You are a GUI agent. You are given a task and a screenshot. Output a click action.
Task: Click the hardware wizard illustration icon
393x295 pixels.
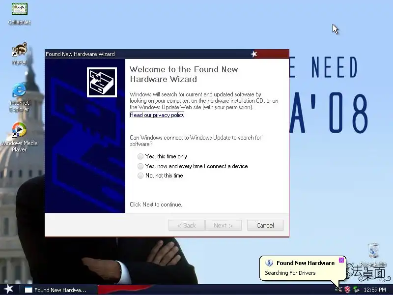tap(102, 82)
